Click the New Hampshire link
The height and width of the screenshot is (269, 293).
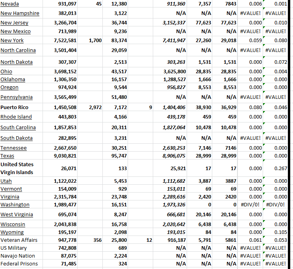[x=20, y=13]
